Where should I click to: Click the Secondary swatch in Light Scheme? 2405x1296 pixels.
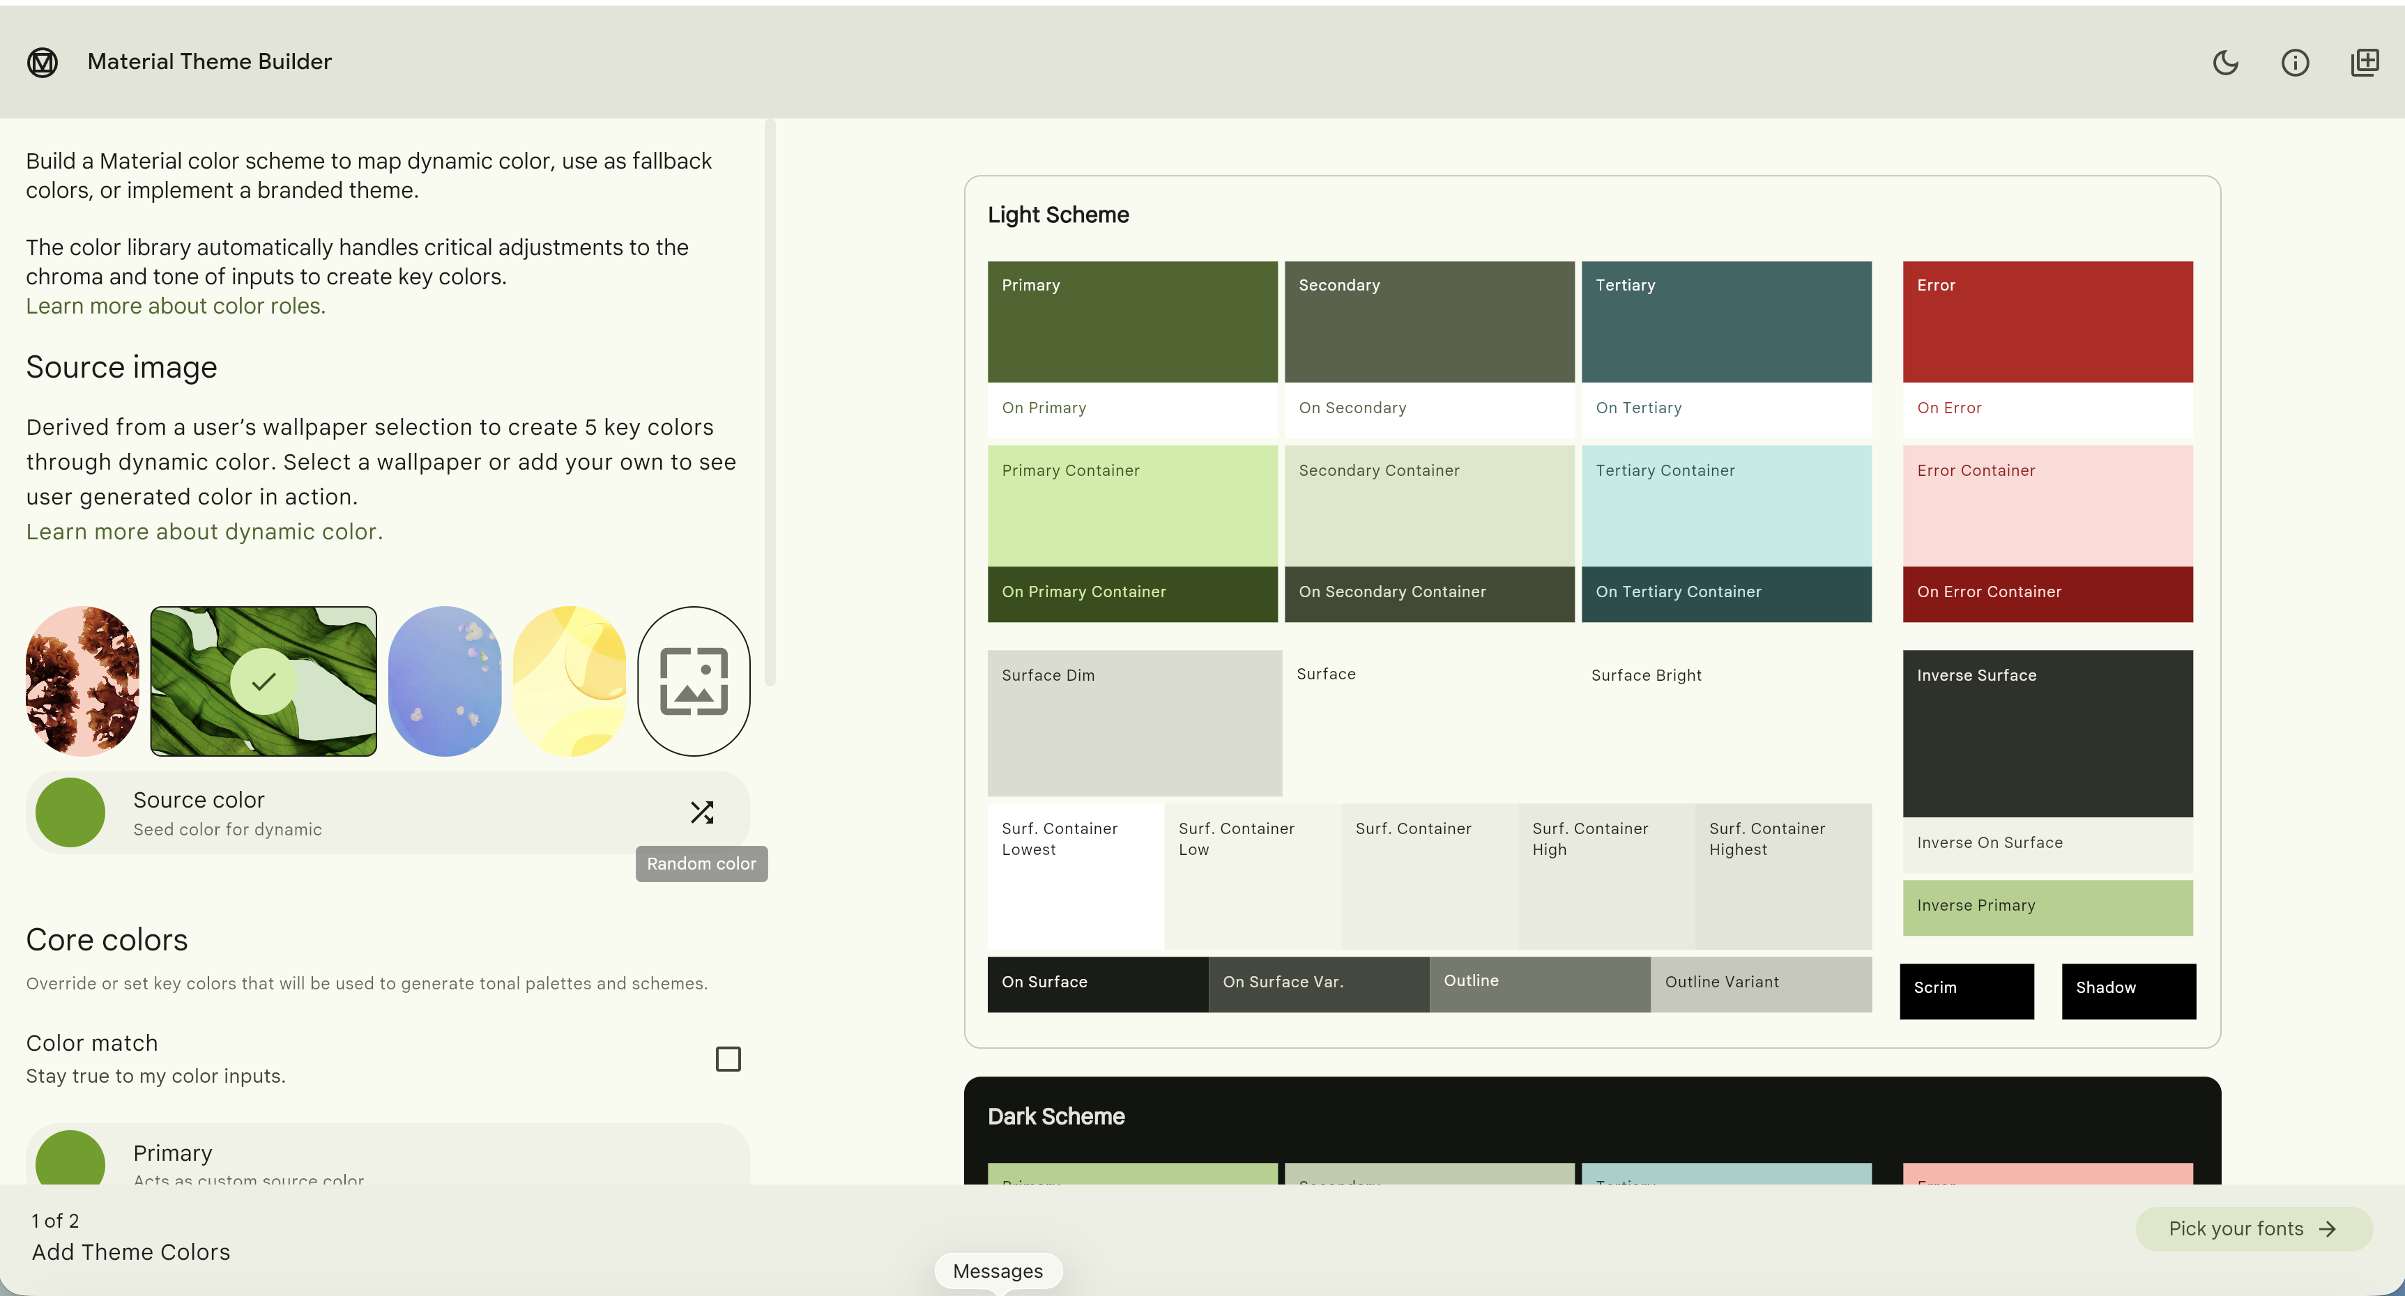click(1429, 322)
